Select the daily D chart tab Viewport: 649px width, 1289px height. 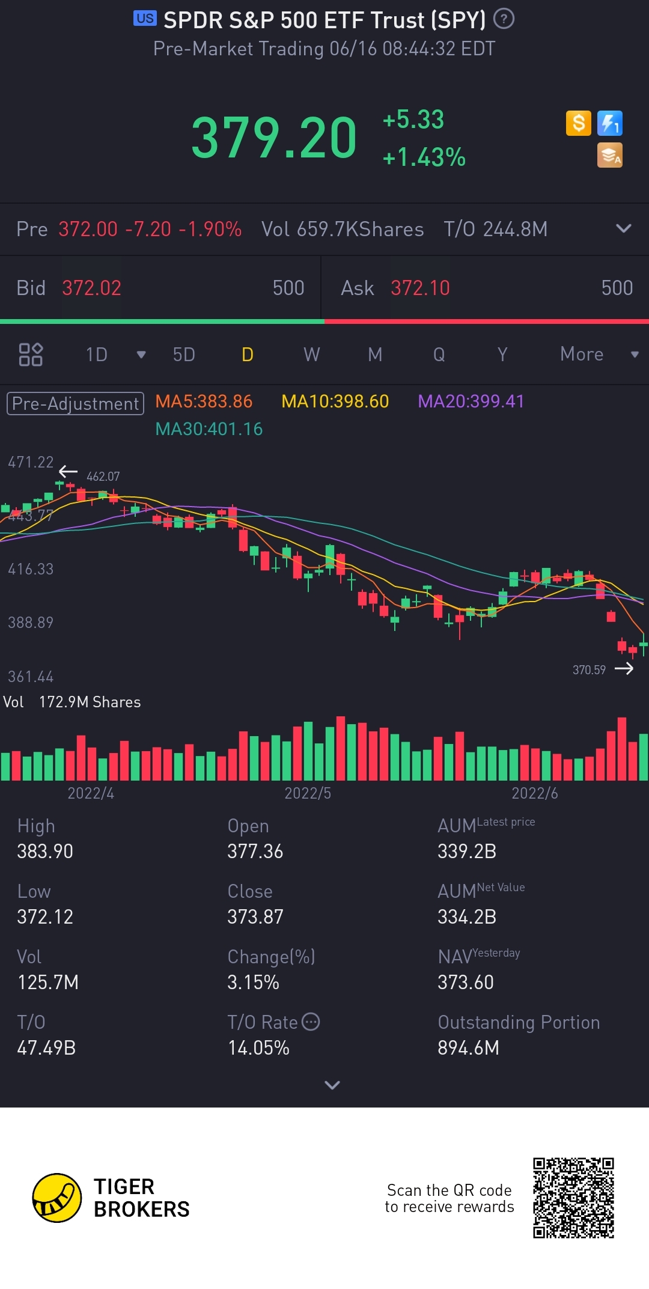point(248,355)
